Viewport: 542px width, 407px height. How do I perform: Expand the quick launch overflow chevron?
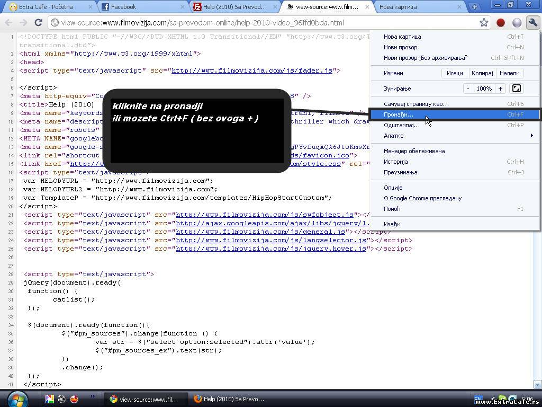(x=93, y=396)
